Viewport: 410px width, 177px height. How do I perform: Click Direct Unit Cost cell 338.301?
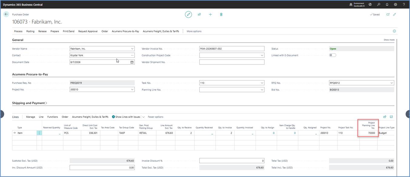pos(90,133)
